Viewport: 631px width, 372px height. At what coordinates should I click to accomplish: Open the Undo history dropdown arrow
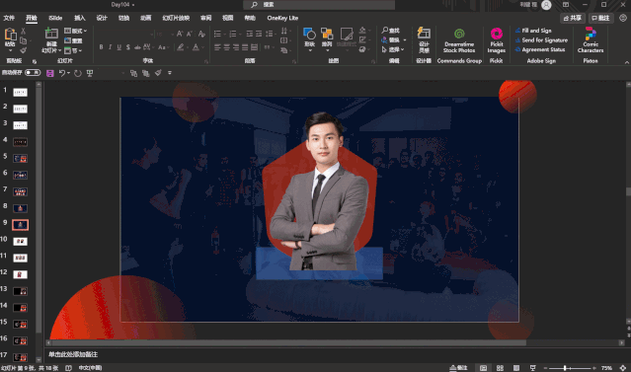(69, 73)
